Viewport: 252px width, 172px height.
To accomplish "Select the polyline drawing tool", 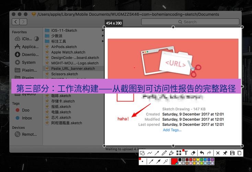I will pos(150,153).
